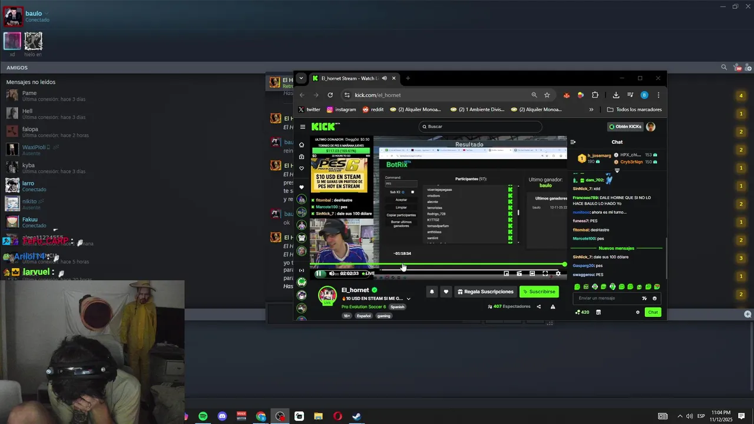Open Kick profile avatar menu
This screenshot has height=424, width=754.
(651, 127)
